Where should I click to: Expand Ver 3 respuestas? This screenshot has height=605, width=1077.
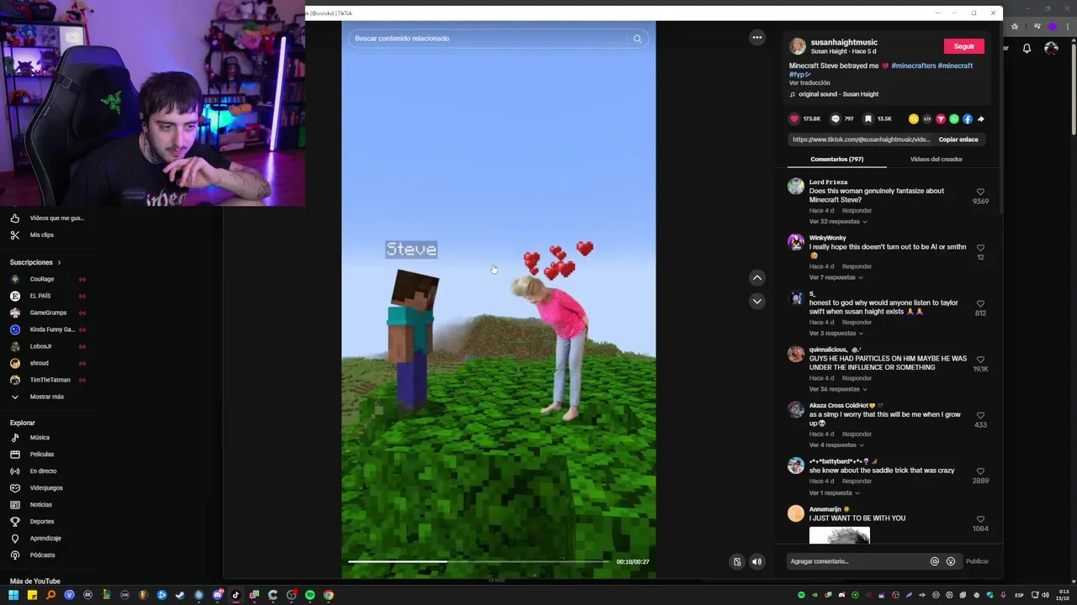click(836, 334)
